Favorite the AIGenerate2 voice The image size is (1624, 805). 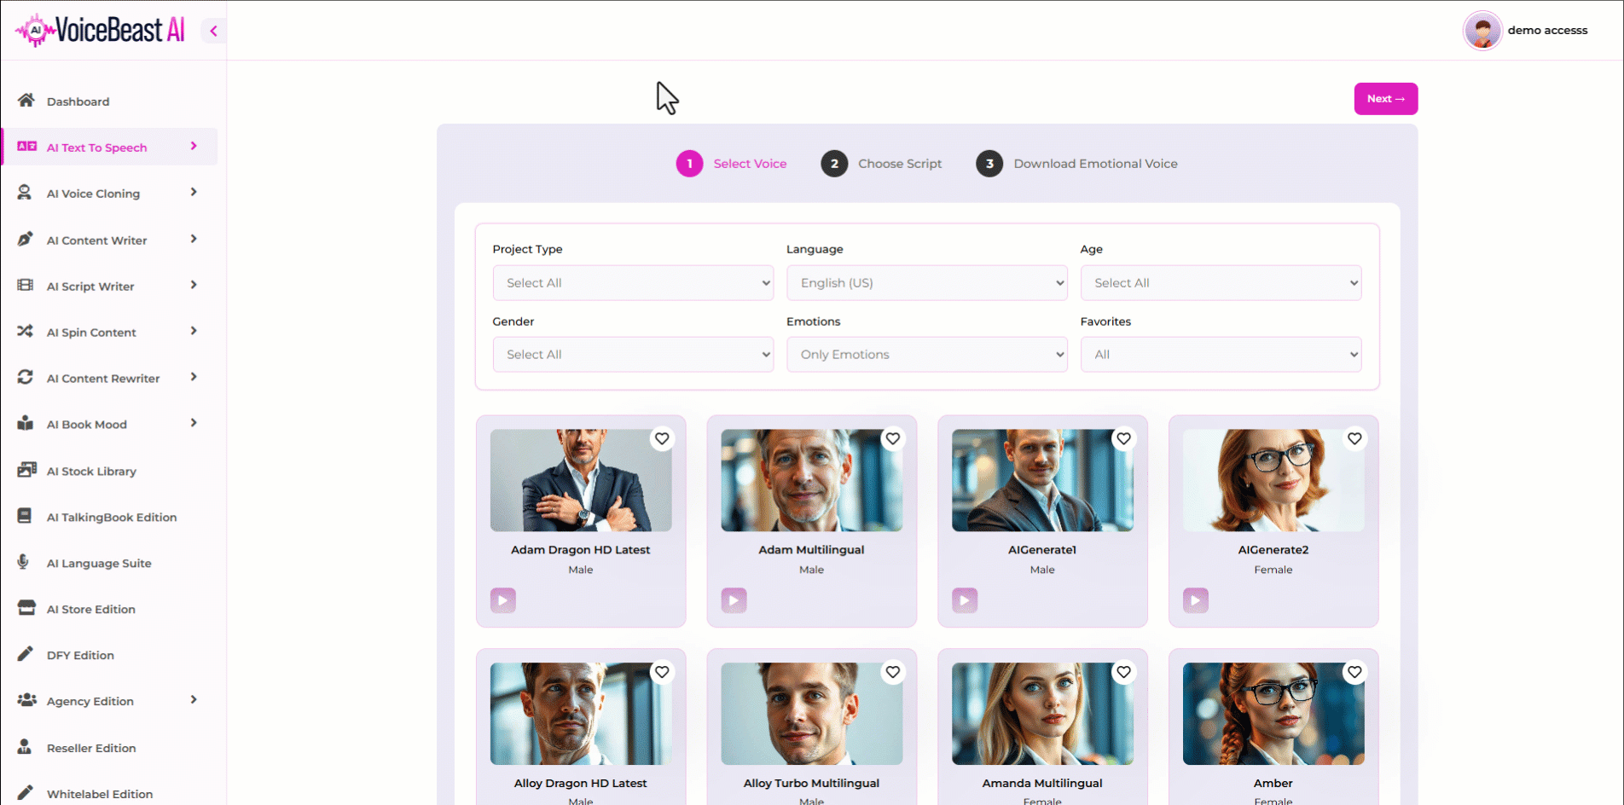click(1354, 438)
